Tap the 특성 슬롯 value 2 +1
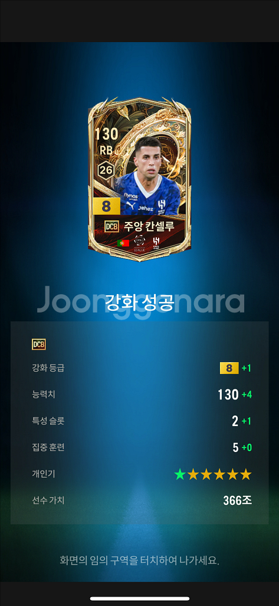 coord(242,421)
